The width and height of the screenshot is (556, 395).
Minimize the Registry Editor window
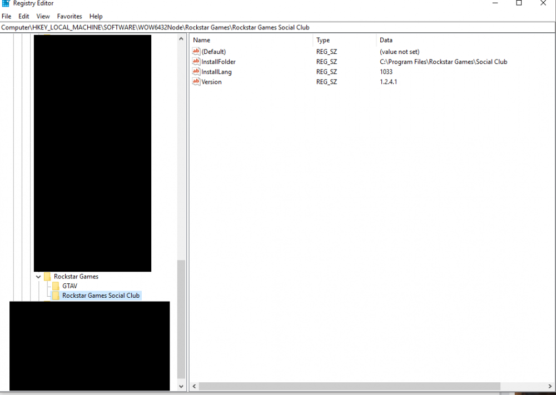point(495,3)
